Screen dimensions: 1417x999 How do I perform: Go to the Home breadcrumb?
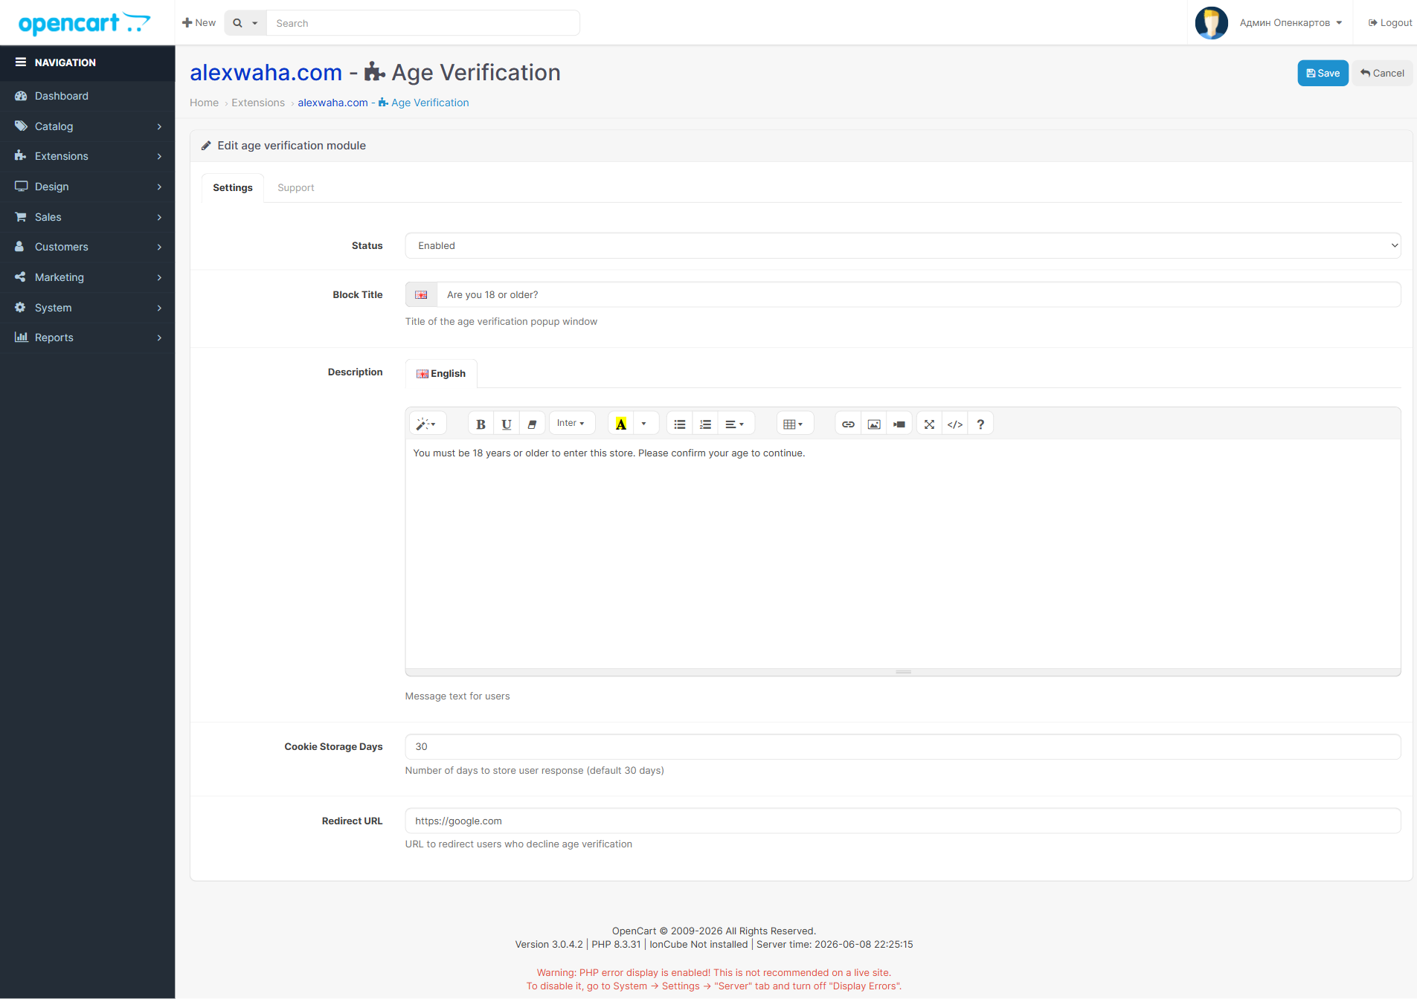coord(204,103)
